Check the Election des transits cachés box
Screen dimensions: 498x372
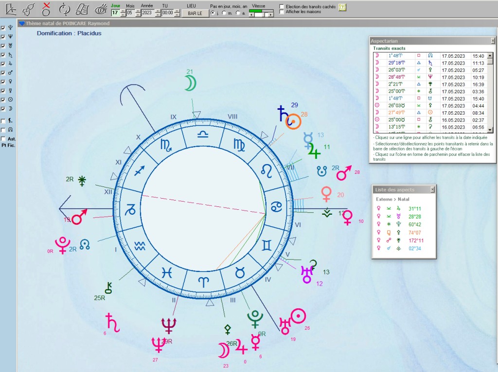(x=281, y=6)
